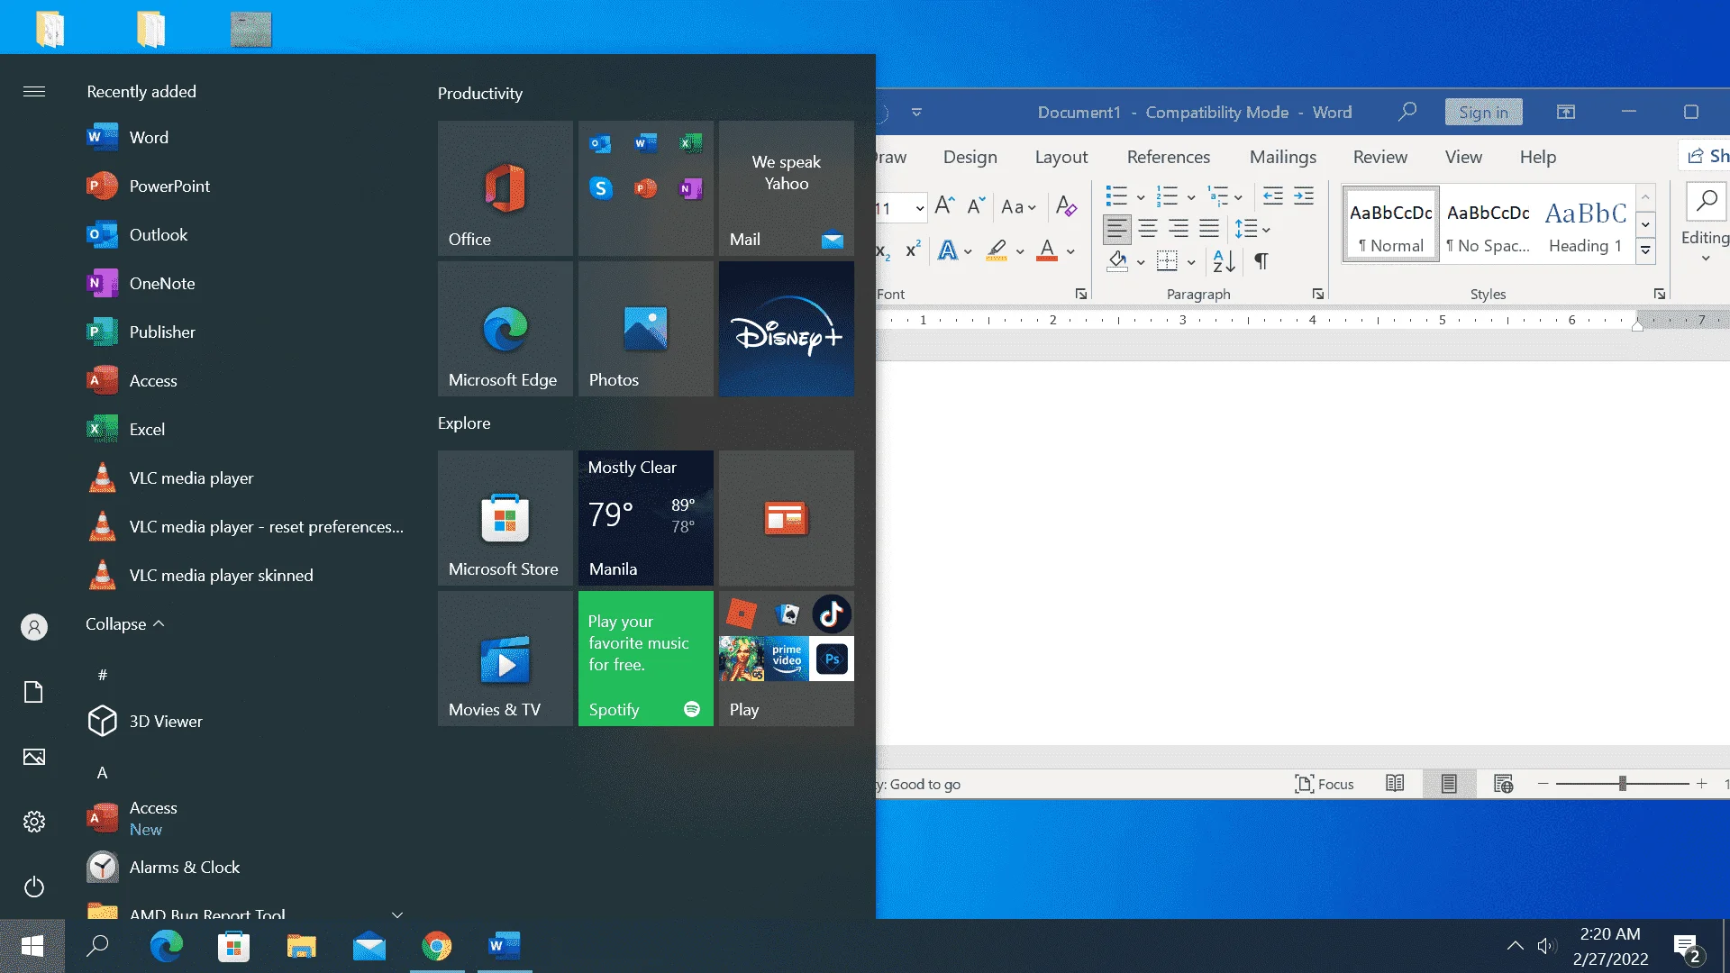The width and height of the screenshot is (1730, 973).
Task: Click the Sort icon in Paragraph group
Action: (x=1224, y=261)
